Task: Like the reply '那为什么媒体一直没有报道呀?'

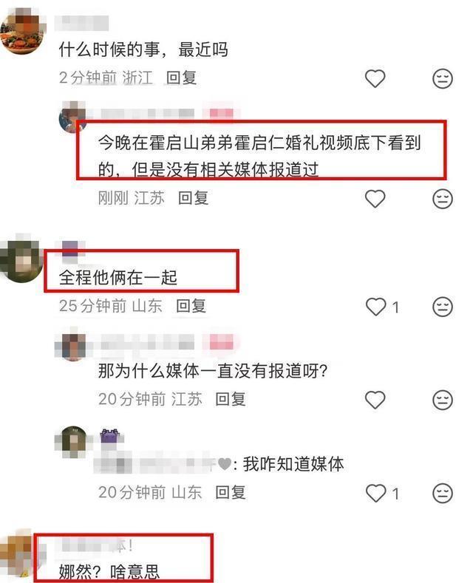Action: pyautogui.click(x=375, y=400)
